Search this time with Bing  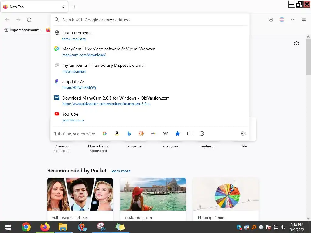pyautogui.click(x=129, y=133)
